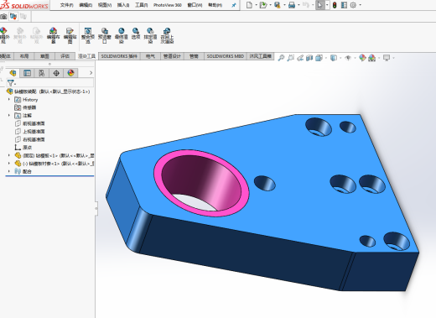Open the Options gear icon
The width and height of the screenshot is (436, 318).
[x=353, y=5]
